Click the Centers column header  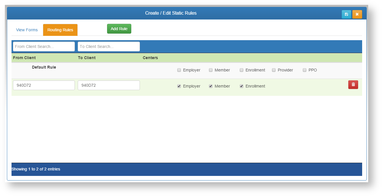[x=150, y=58]
